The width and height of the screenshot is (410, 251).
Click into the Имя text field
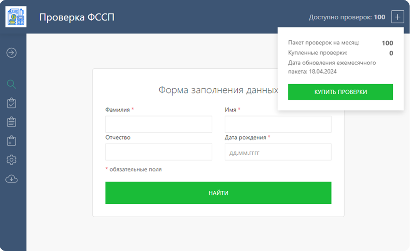click(278, 124)
